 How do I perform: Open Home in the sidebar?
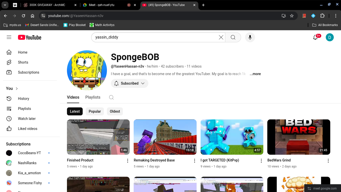point(30,52)
